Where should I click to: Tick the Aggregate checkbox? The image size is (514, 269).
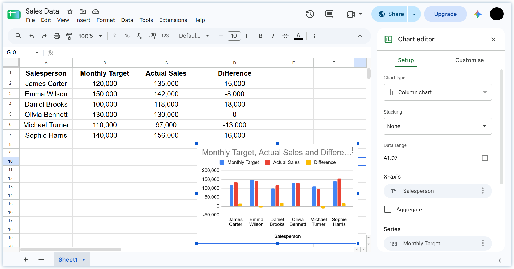tap(388, 209)
